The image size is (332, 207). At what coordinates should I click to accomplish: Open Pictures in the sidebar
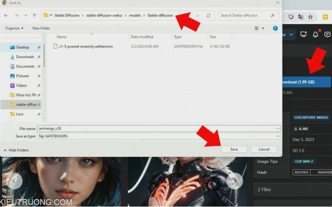[23, 76]
